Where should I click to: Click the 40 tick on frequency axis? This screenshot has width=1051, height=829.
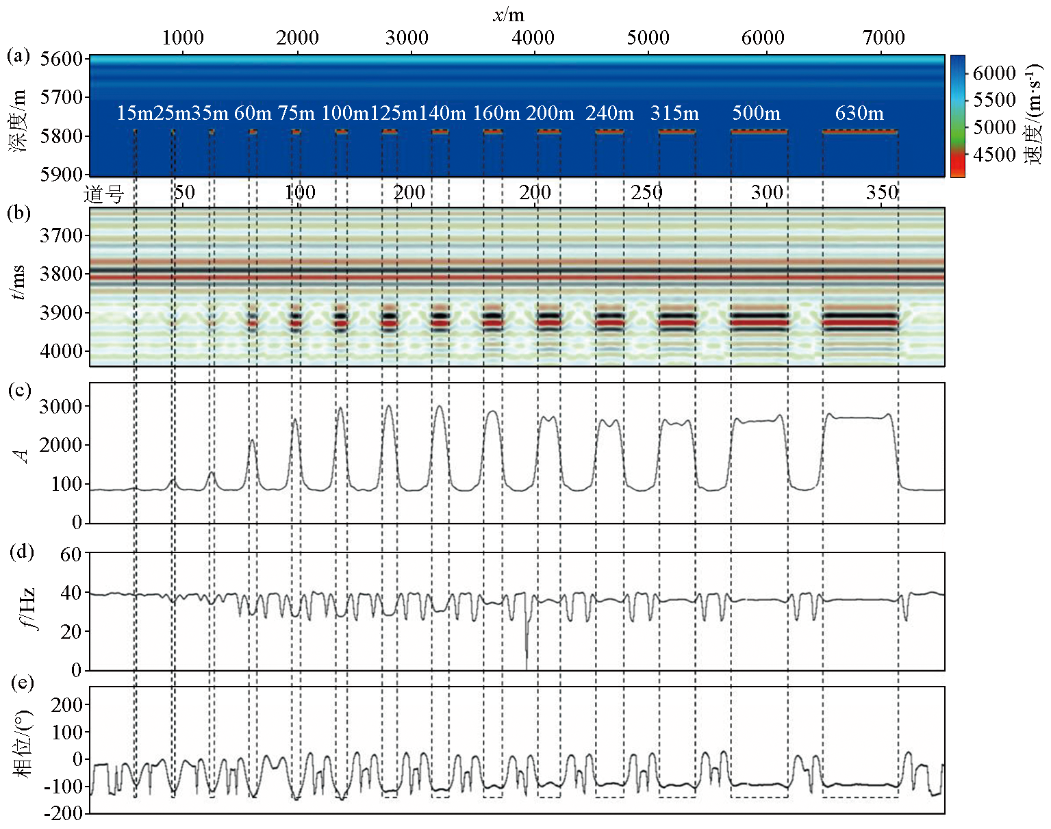71,593
